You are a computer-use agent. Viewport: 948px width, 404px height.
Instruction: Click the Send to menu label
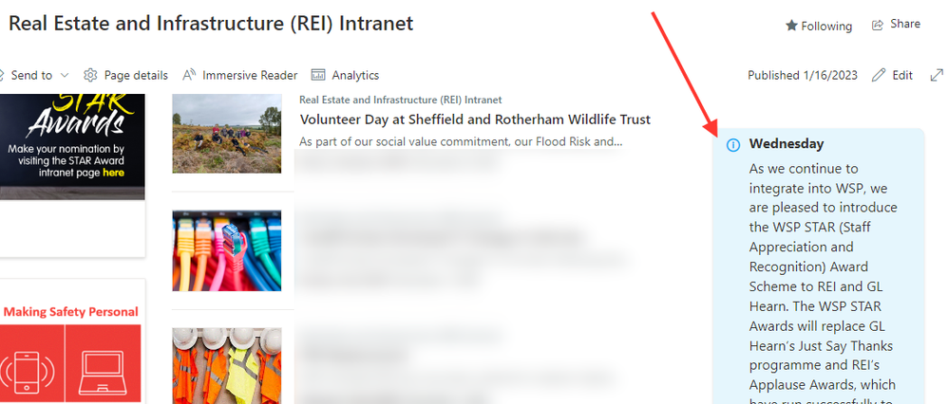[x=32, y=76]
